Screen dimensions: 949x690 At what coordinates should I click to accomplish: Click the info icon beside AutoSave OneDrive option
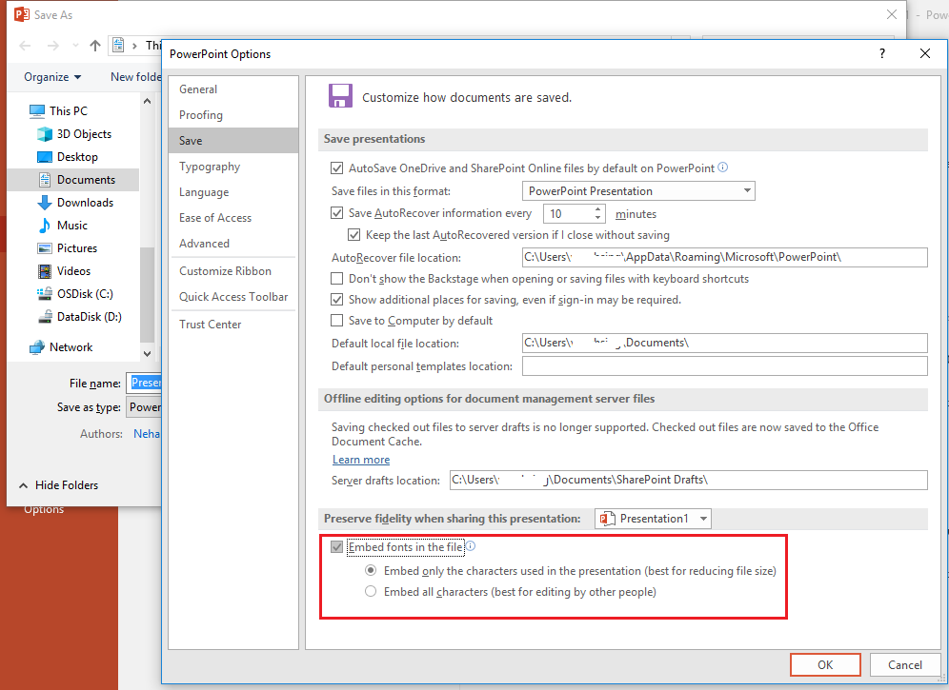click(722, 168)
